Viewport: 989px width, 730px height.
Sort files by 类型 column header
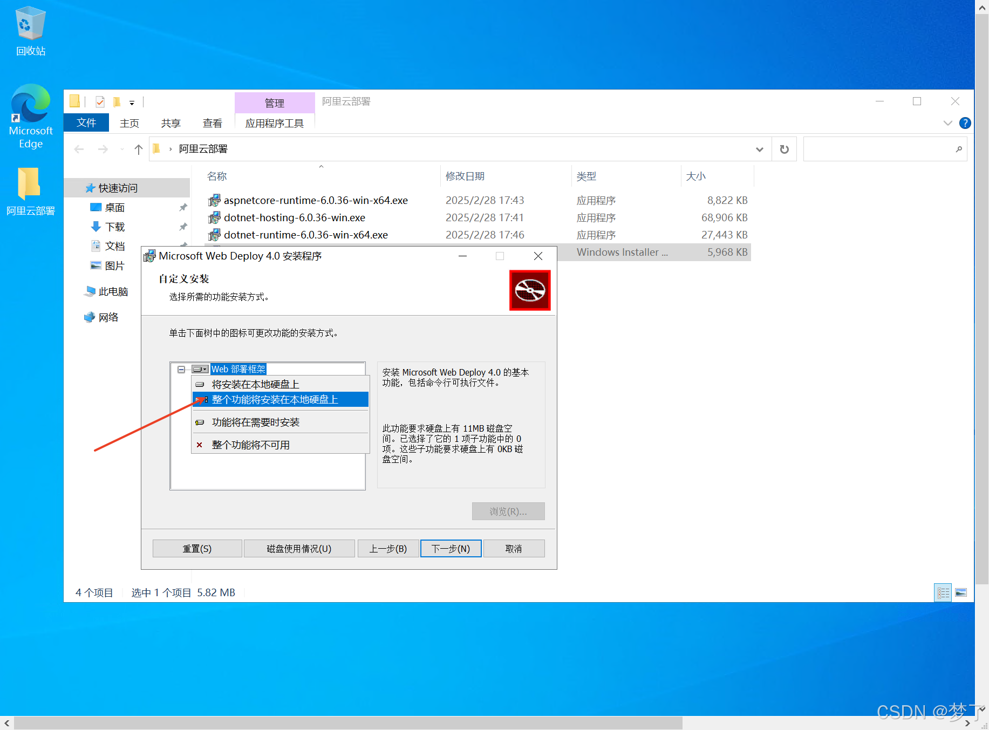pyautogui.click(x=586, y=176)
